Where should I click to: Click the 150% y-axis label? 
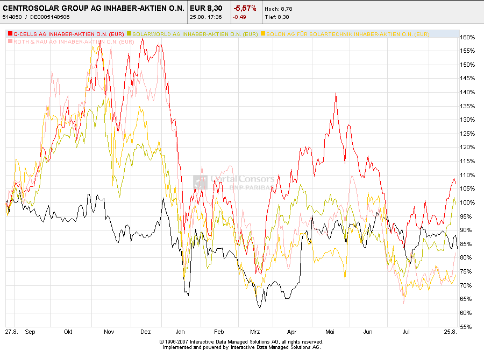pyautogui.click(x=467, y=65)
